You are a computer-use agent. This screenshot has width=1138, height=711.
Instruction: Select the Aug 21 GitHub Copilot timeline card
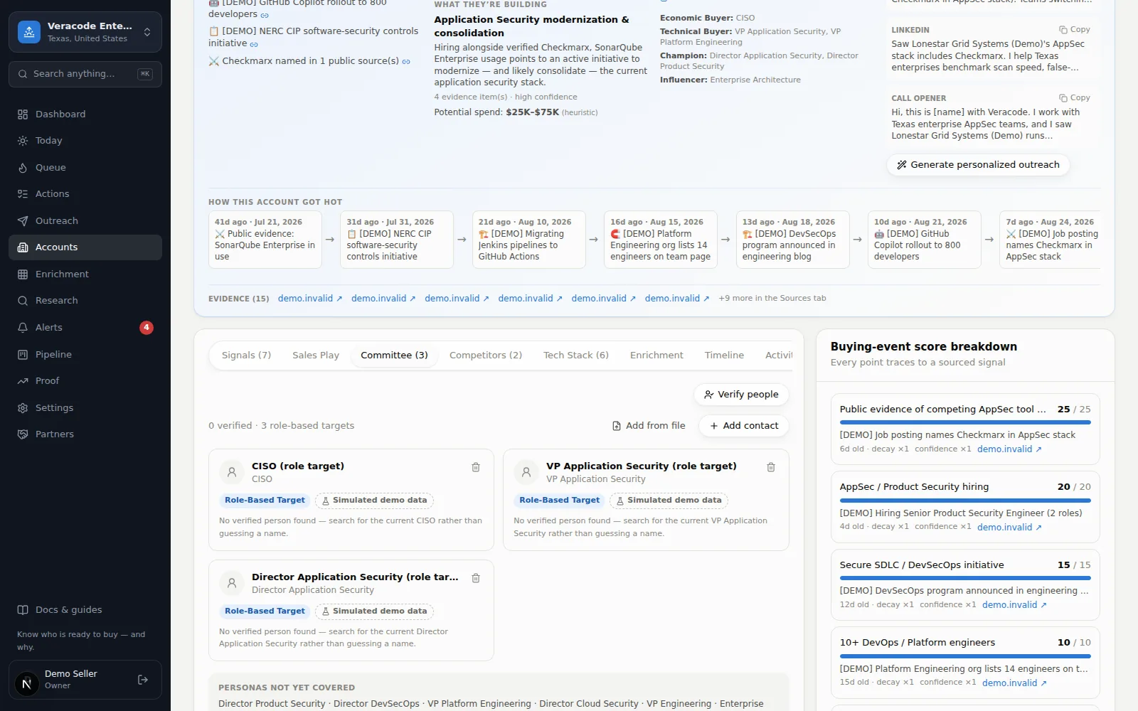pos(925,240)
